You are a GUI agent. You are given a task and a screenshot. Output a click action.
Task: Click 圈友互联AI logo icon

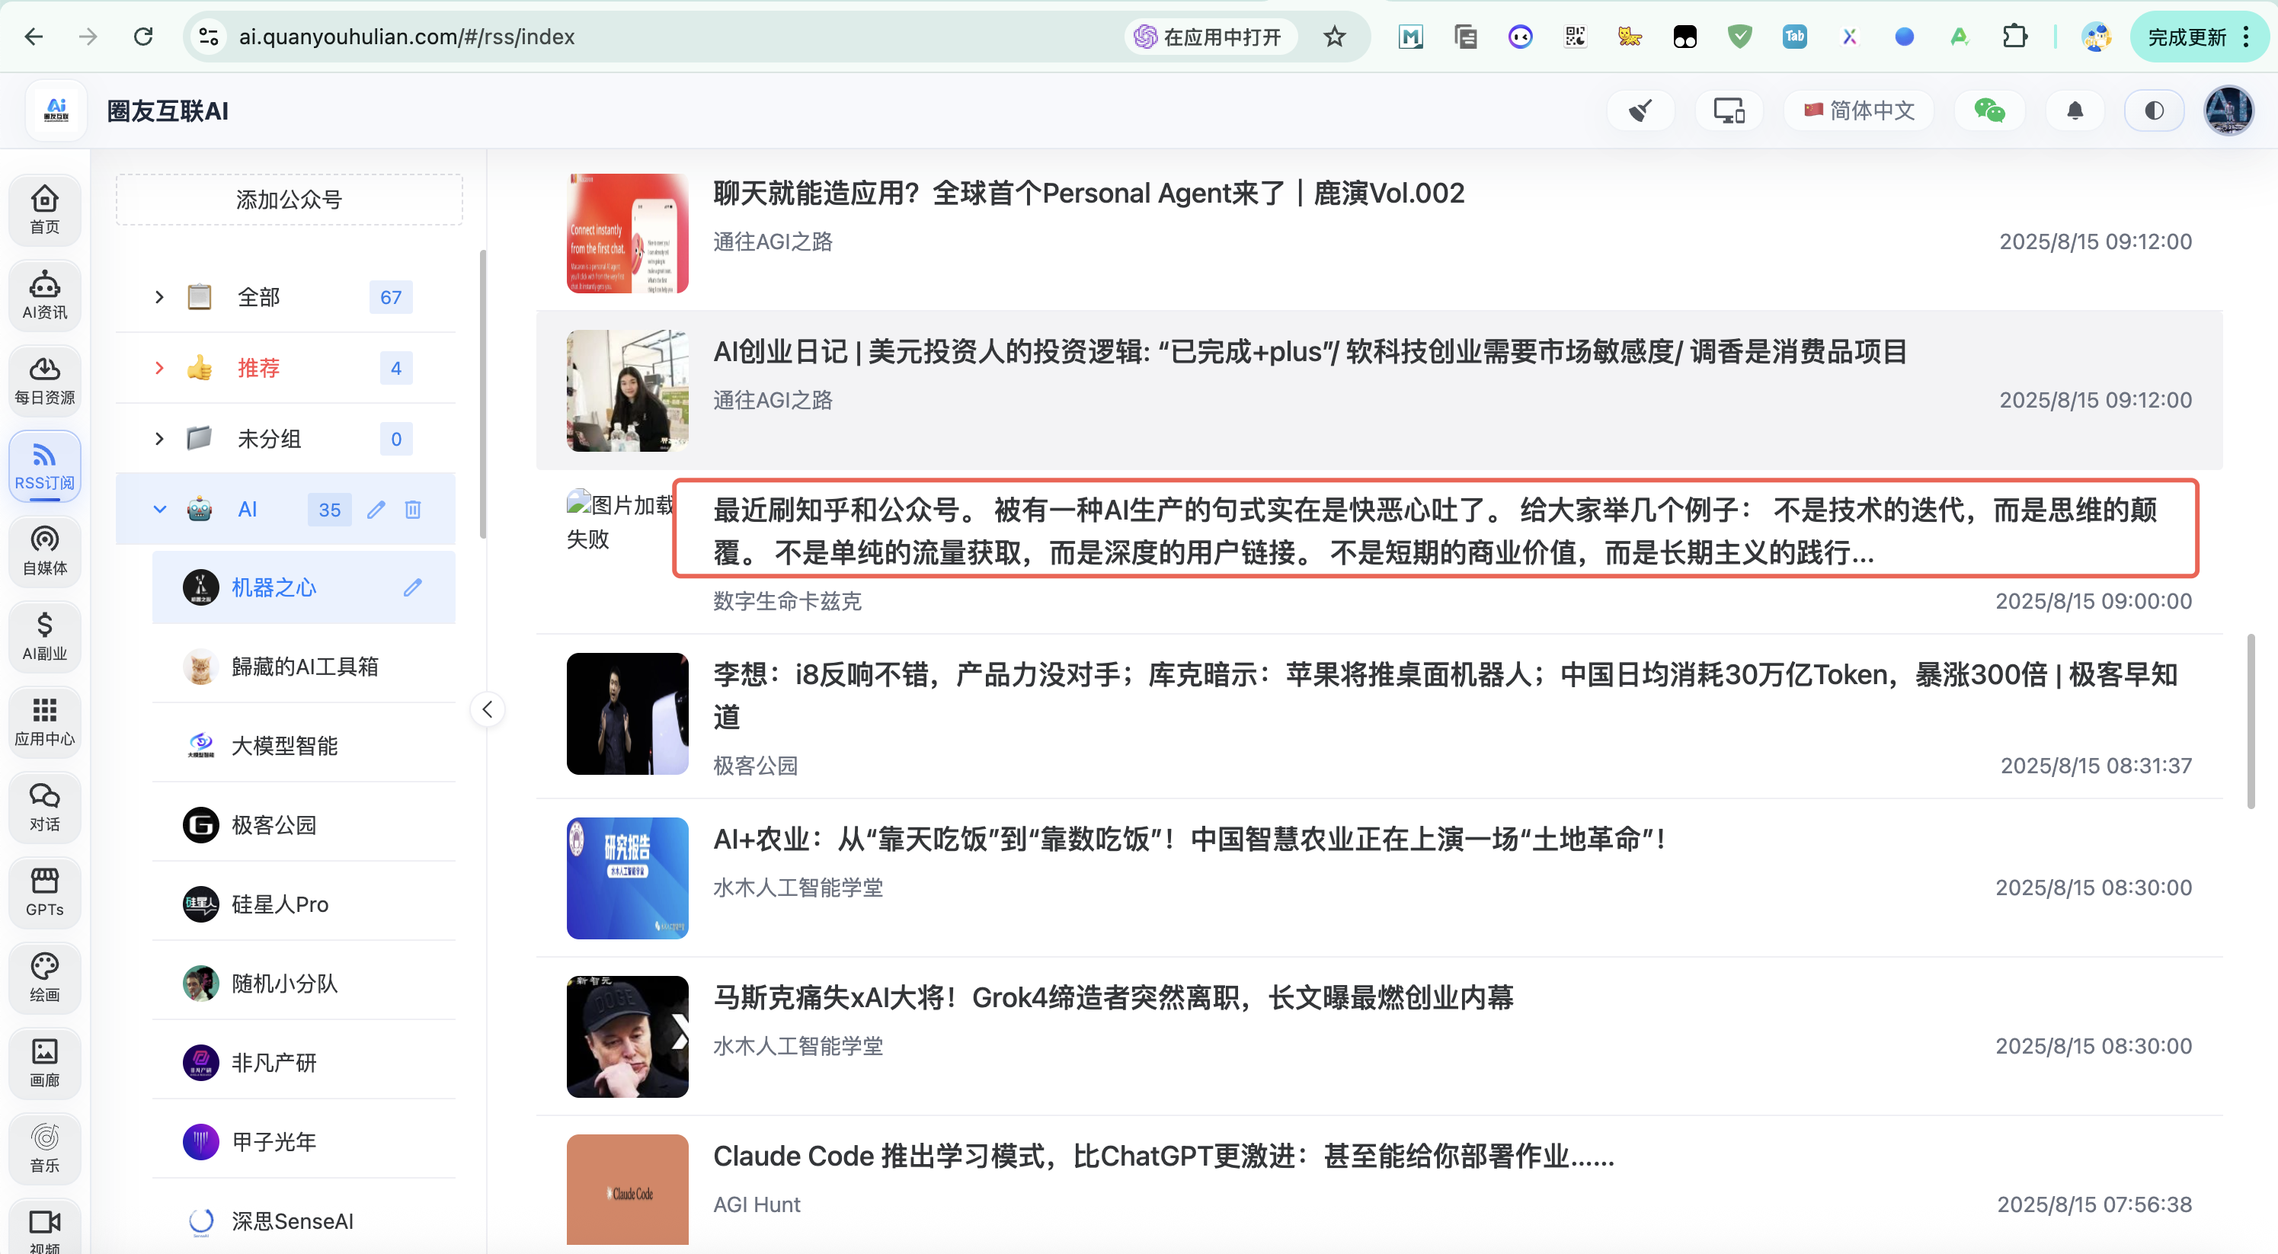tap(56, 110)
